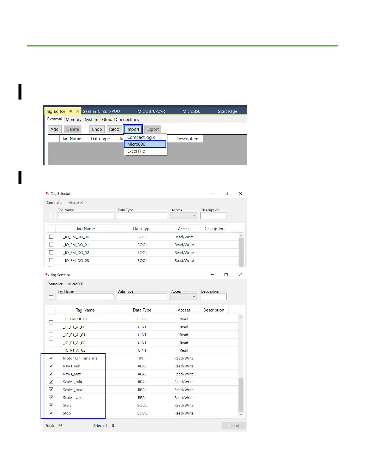Viewport: 365px width, 472px height.
Task: Uncheck the Motor_On_Time_ms tag checkbox
Action: point(51,358)
